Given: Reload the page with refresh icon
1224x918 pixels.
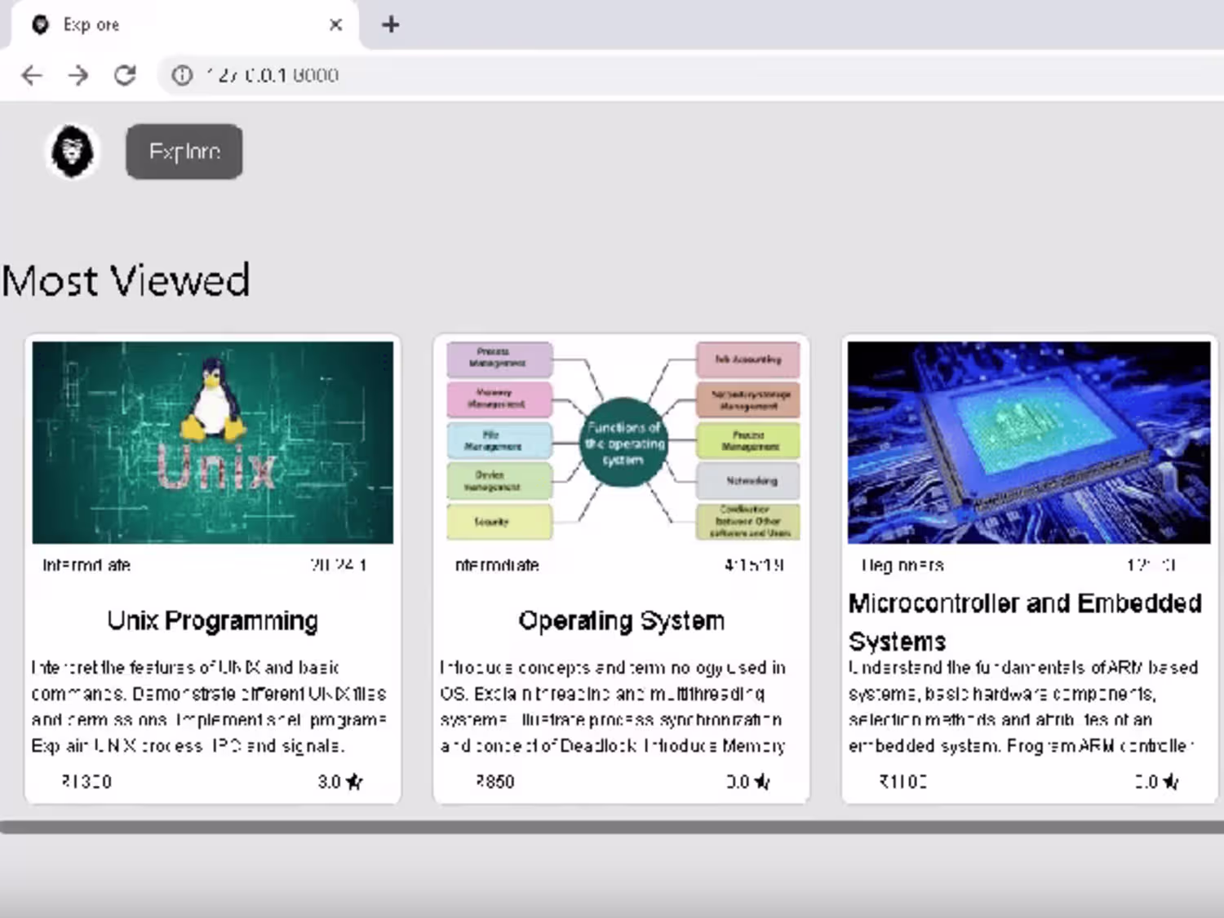Looking at the screenshot, I should point(125,75).
